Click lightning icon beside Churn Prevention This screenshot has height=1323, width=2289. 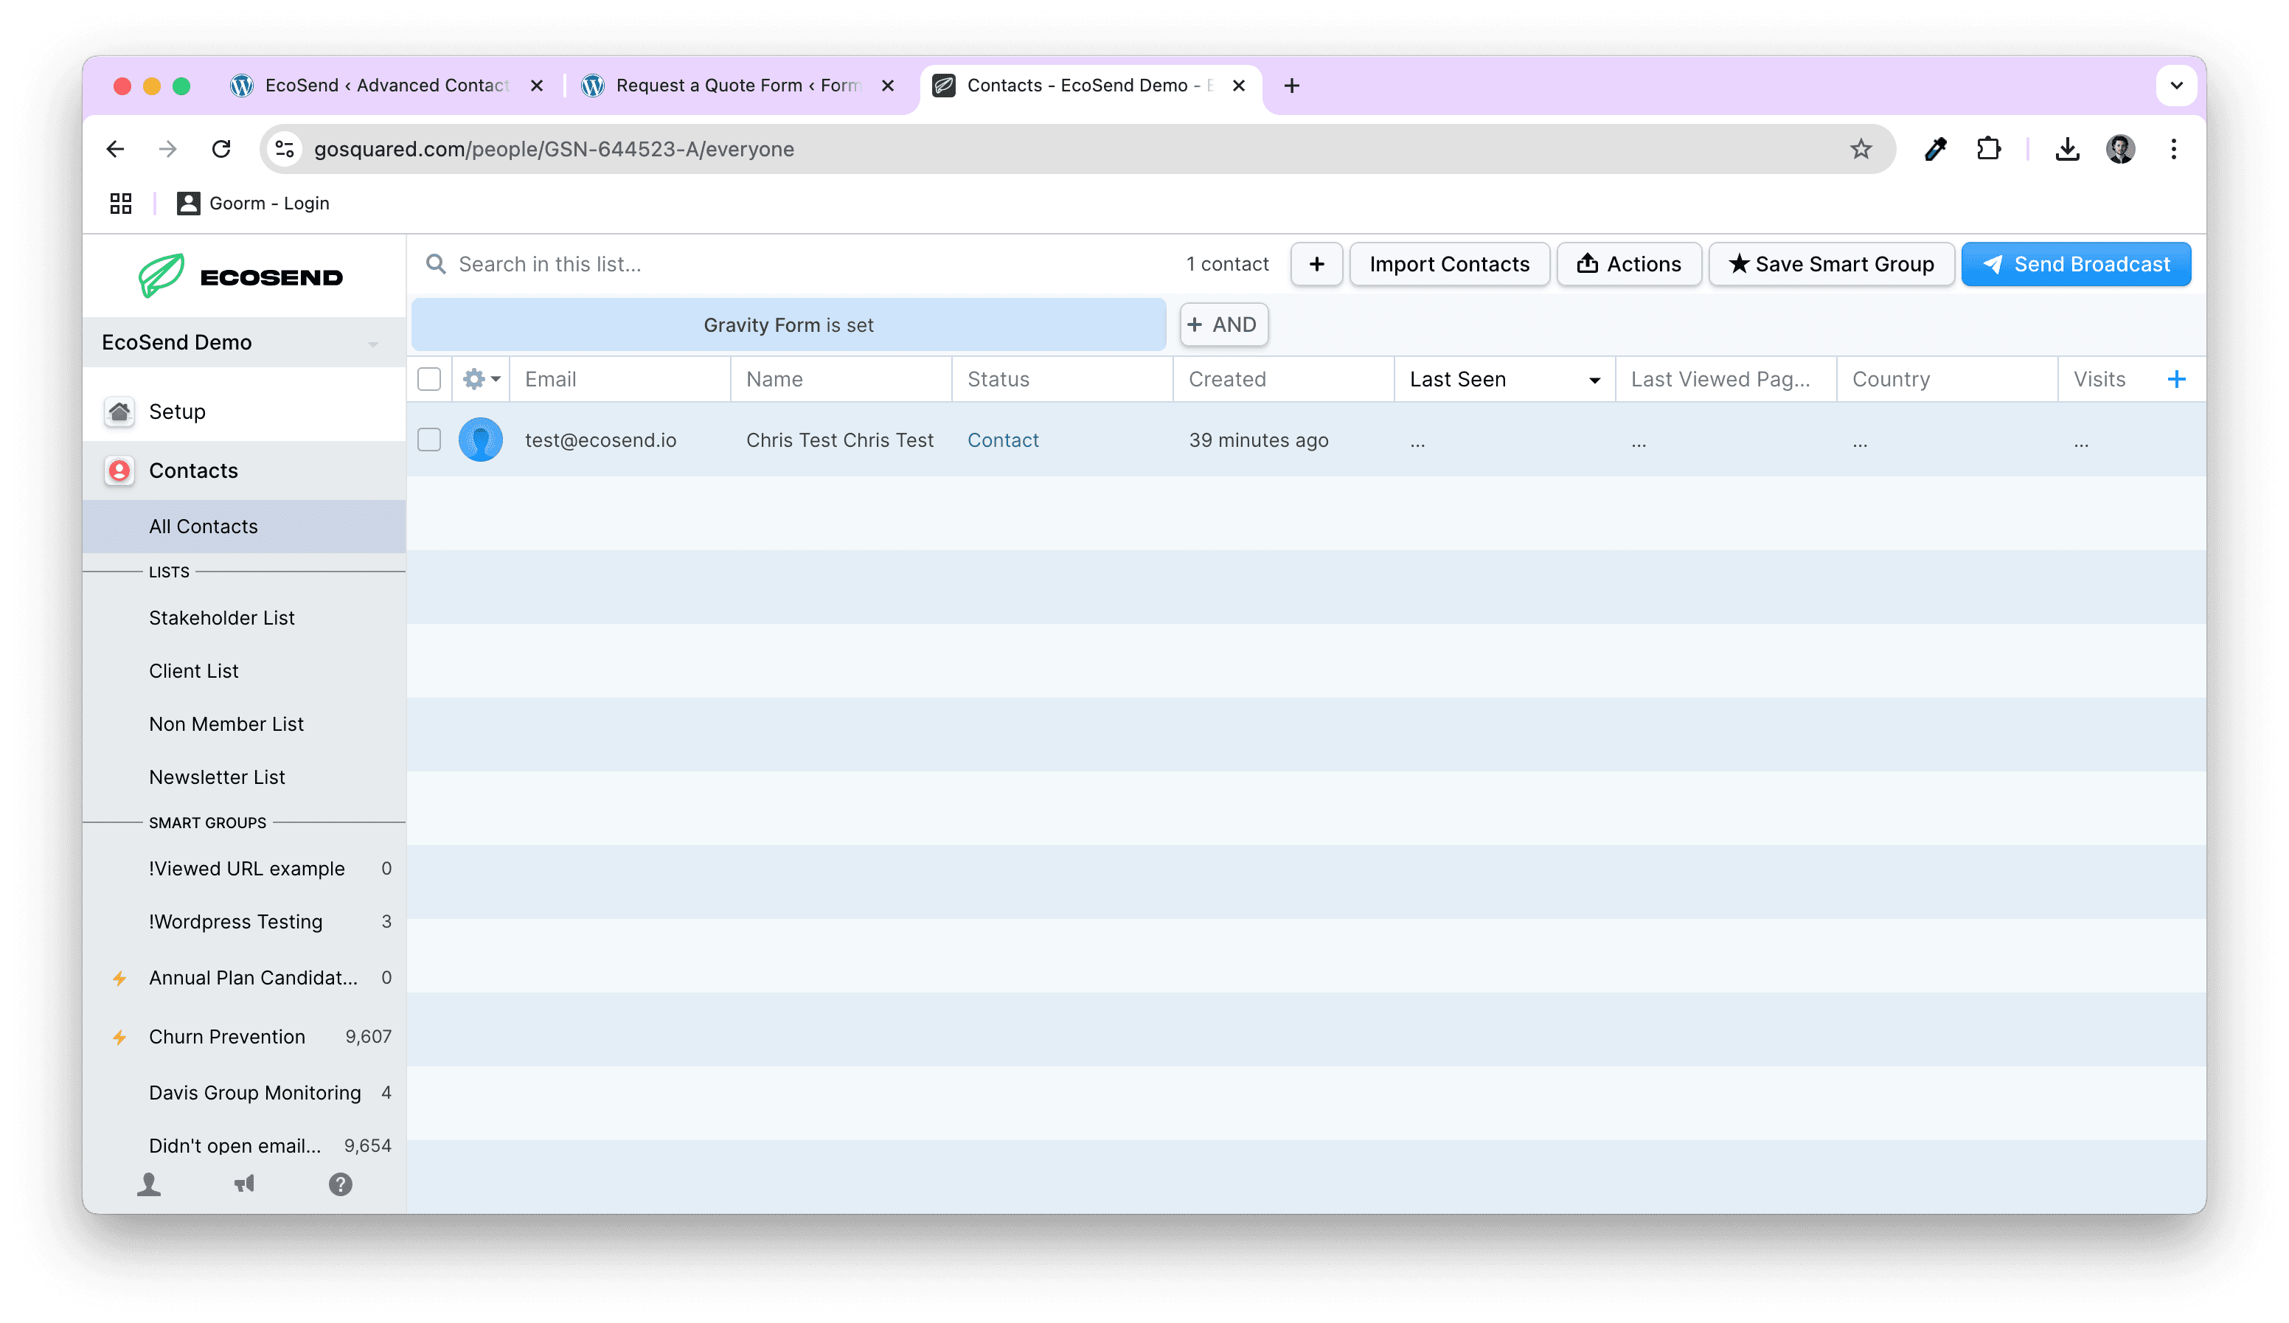pos(119,1037)
